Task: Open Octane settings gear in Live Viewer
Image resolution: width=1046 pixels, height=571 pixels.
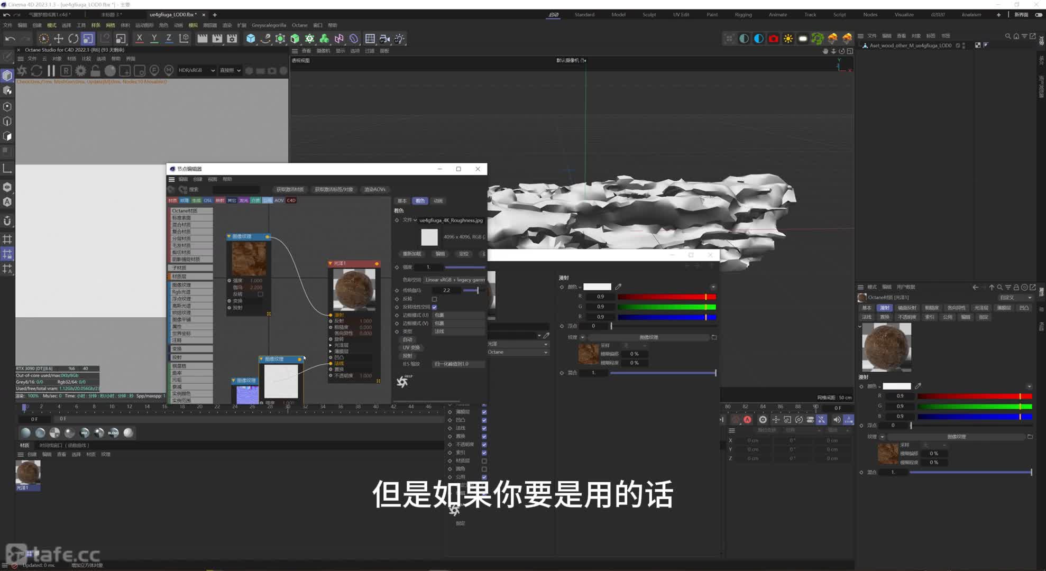Action: coord(80,70)
